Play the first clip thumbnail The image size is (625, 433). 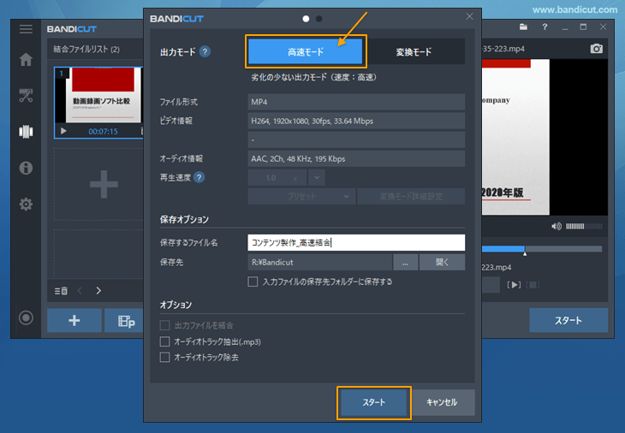[63, 131]
